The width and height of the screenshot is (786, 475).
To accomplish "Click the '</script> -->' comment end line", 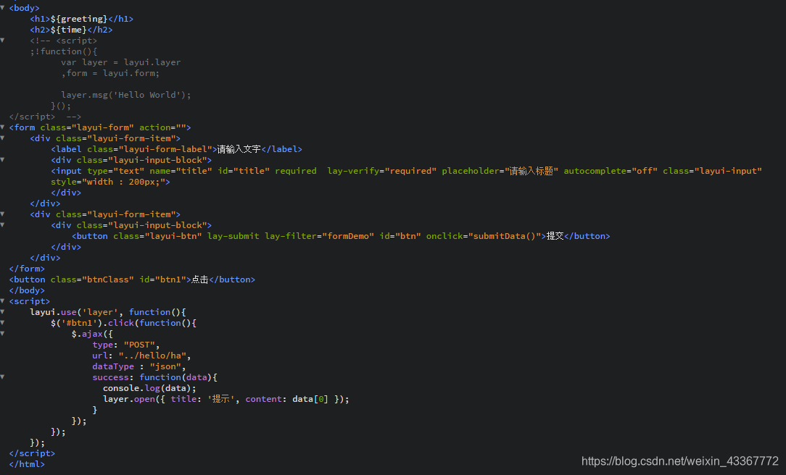I will coord(45,117).
